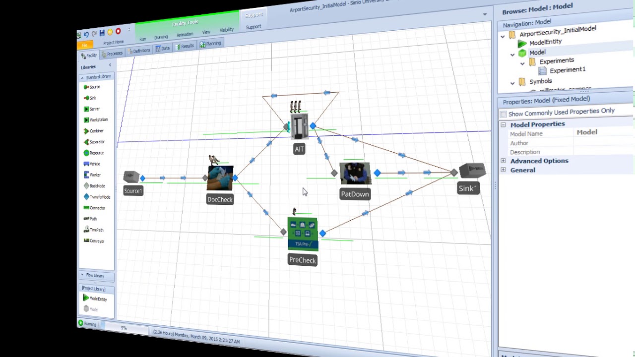
Task: Select the Server object in Standard Library
Action: (92, 109)
